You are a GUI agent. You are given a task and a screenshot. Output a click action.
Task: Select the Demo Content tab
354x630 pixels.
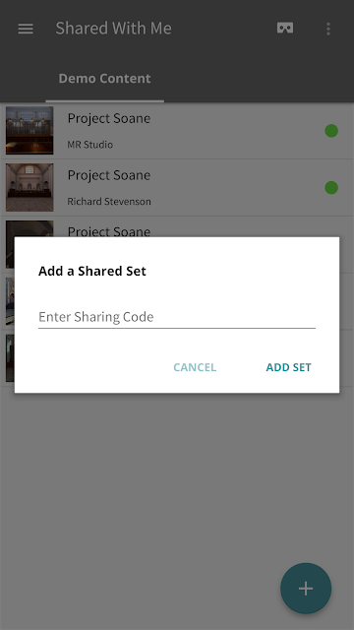[x=105, y=79]
